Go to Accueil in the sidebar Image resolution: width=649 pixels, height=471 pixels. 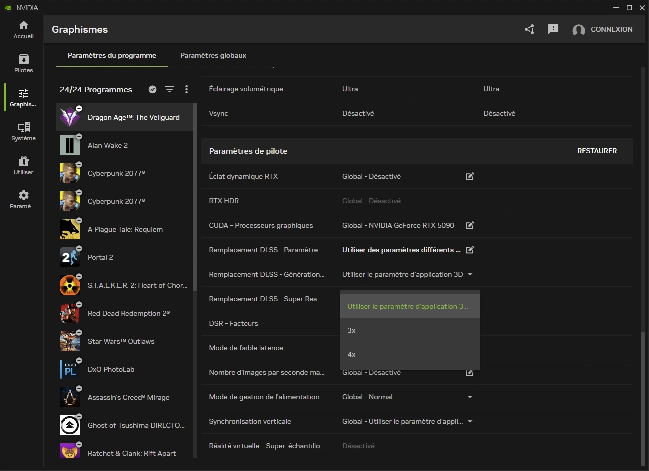pyautogui.click(x=23, y=30)
